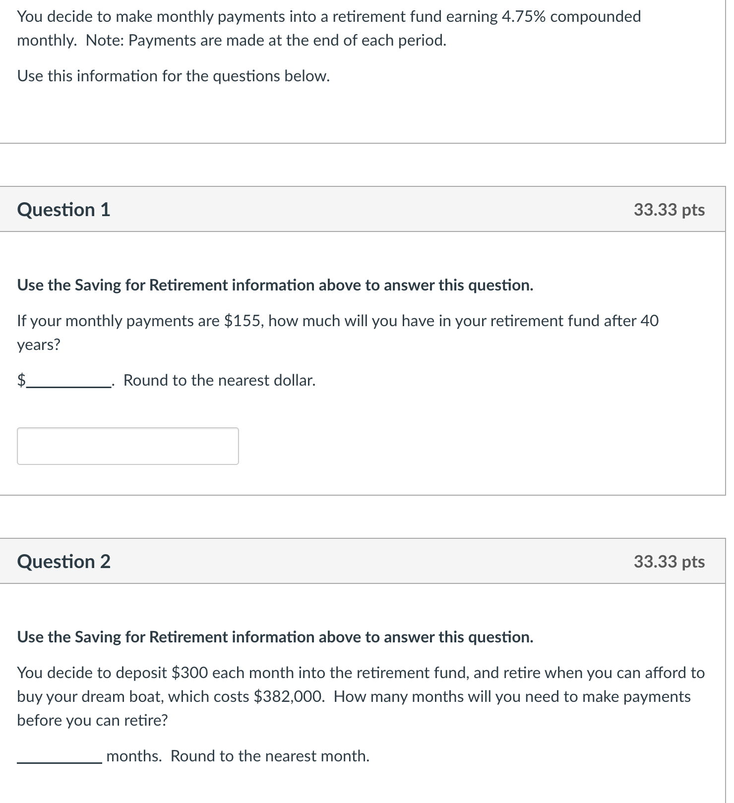Place cursor in the empty answer field
Image resolution: width=734 pixels, height=803 pixels.
pos(127,446)
